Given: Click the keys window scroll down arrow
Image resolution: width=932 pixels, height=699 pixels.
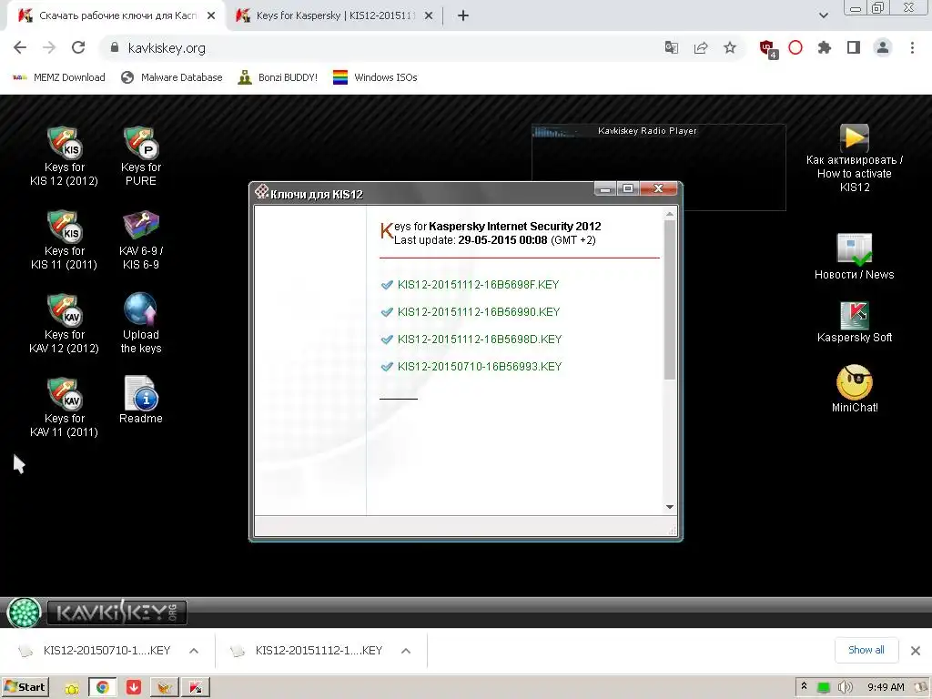Looking at the screenshot, I should point(670,507).
